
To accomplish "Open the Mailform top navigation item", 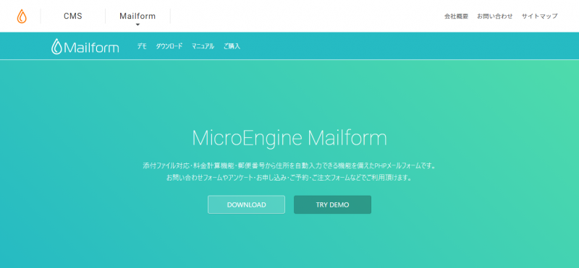I will tap(138, 16).
